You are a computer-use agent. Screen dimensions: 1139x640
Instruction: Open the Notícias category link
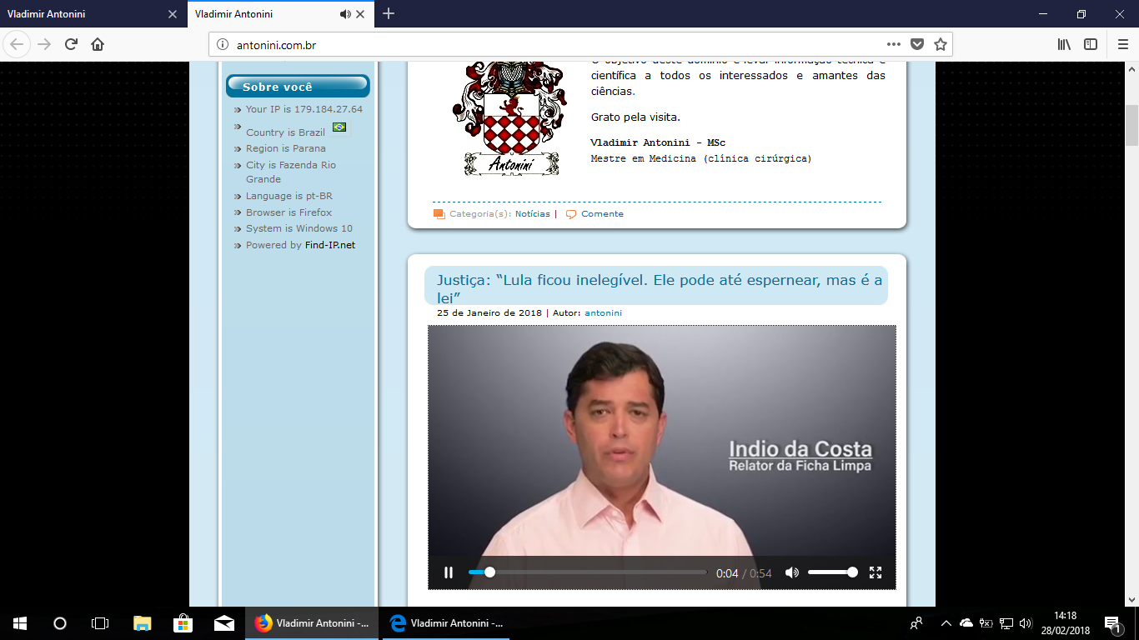click(x=532, y=214)
